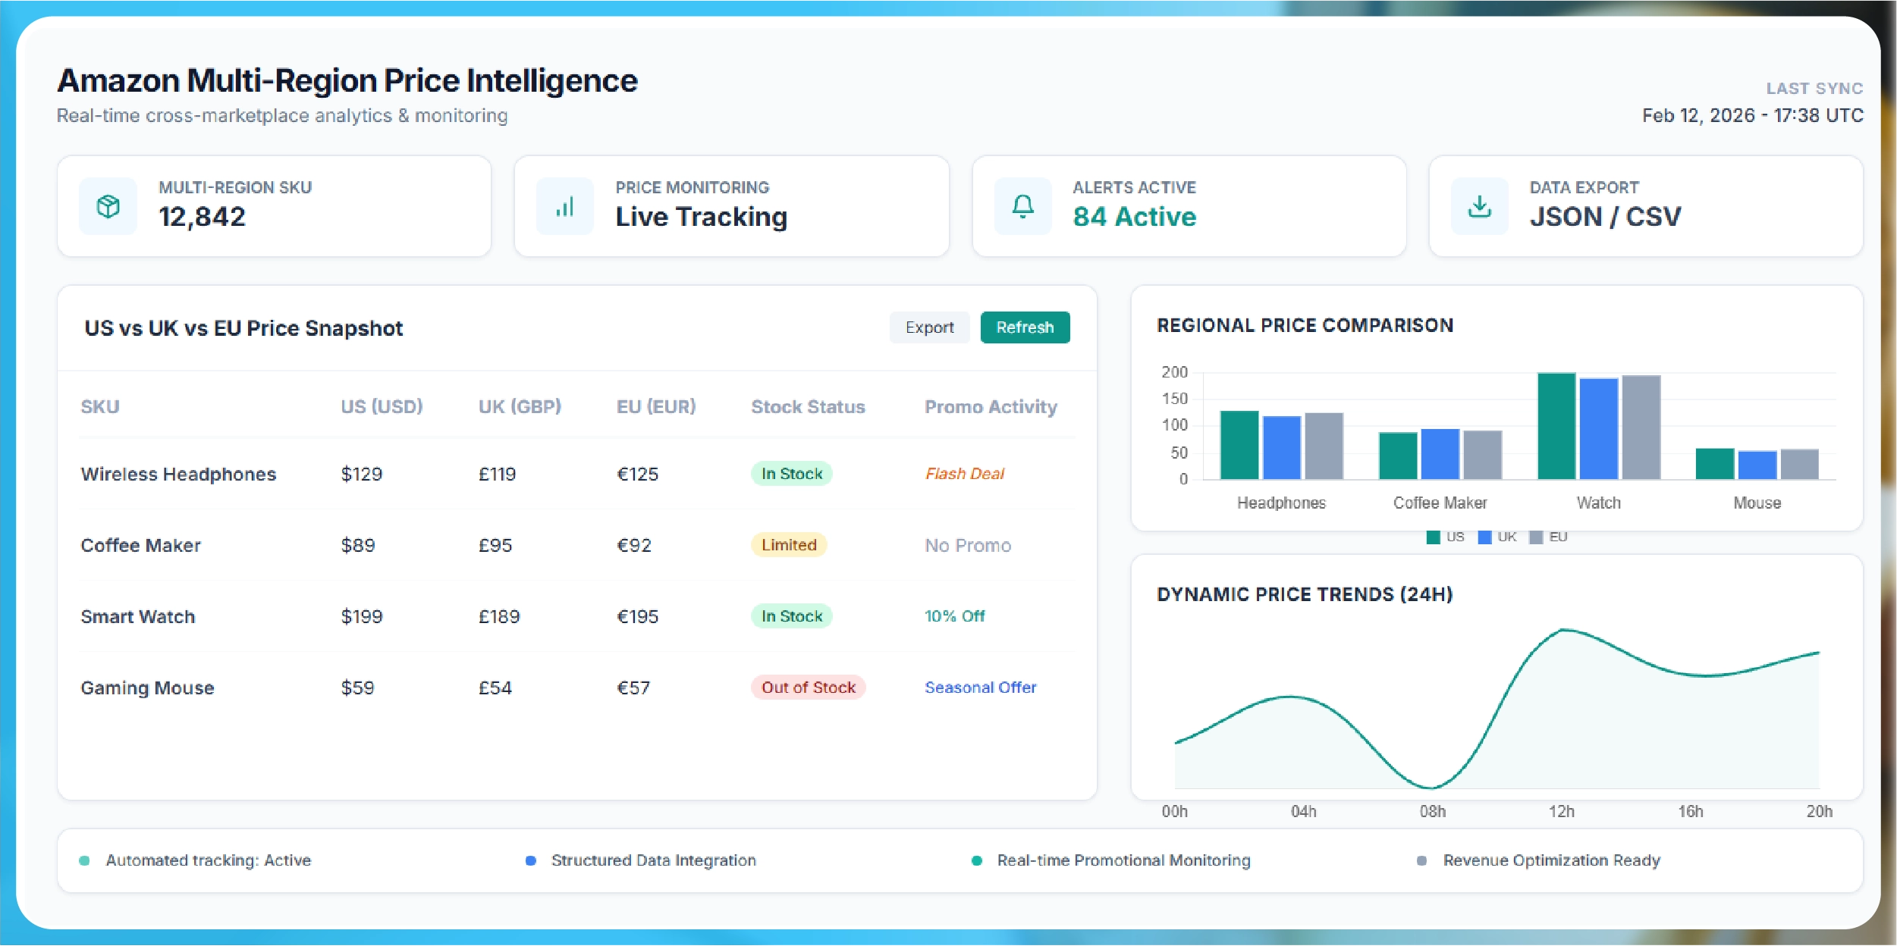Click the package icon on Multi-Region SKU card
The image size is (1897, 946).
coord(108,205)
